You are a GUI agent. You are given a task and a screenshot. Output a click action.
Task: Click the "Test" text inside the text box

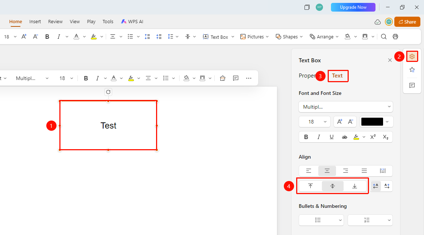(108, 126)
